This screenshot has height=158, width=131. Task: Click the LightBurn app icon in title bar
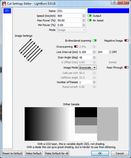4,4
